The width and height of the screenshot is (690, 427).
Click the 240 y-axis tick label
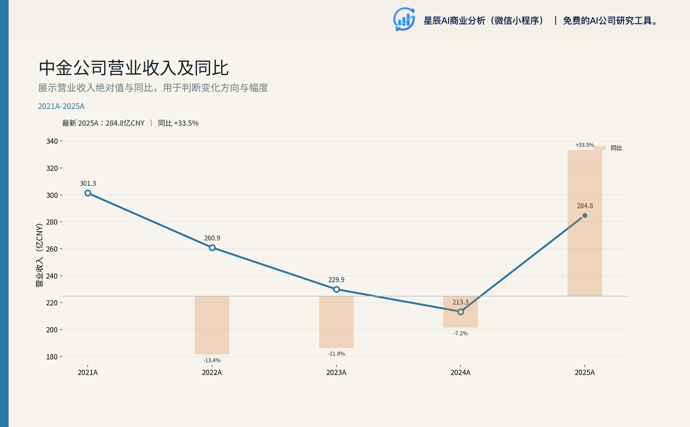pyautogui.click(x=52, y=276)
